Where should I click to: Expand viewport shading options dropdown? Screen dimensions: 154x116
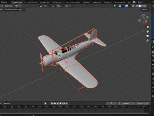[148, 6]
